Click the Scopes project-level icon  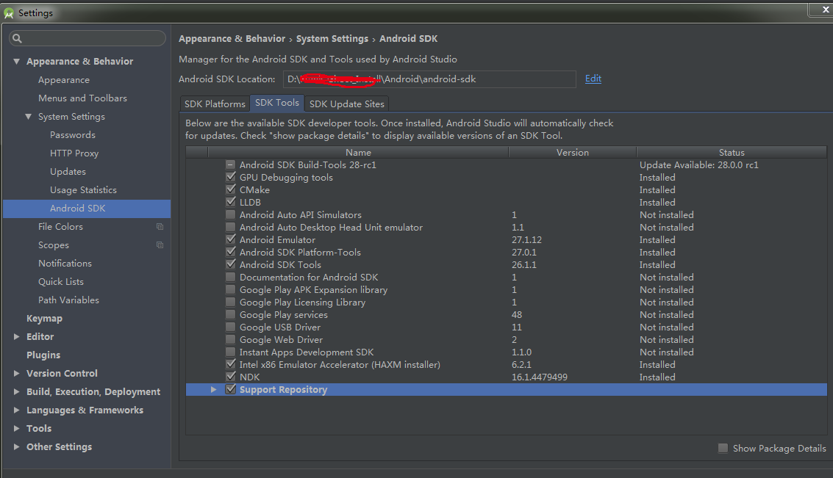click(x=160, y=245)
